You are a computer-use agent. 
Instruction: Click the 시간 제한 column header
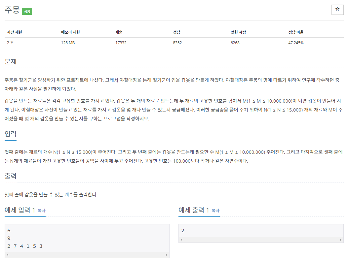point(15,32)
